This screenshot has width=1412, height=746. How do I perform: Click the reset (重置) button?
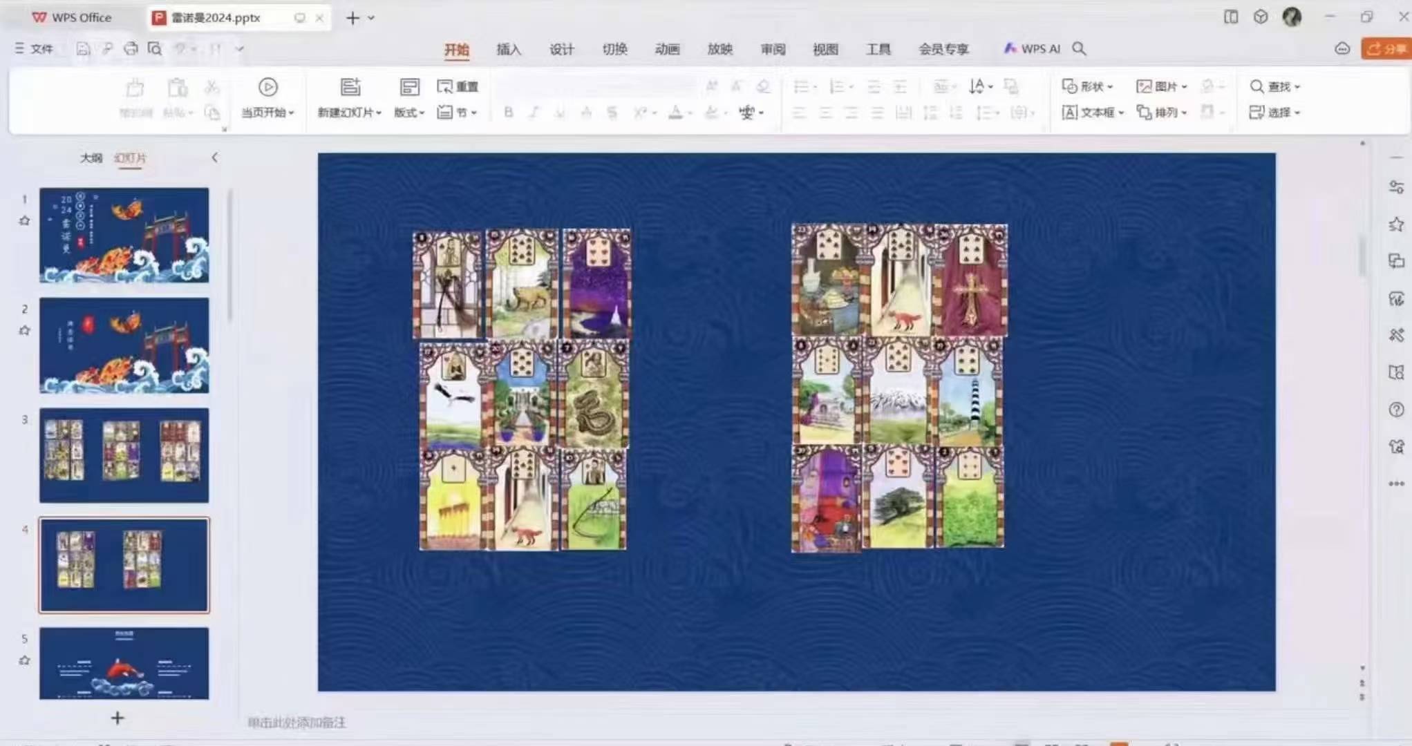[x=458, y=86]
